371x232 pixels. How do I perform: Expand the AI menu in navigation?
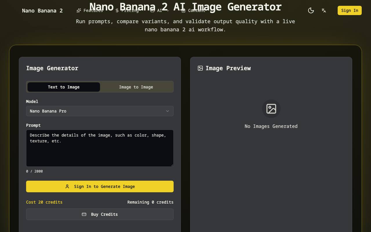(160, 10)
